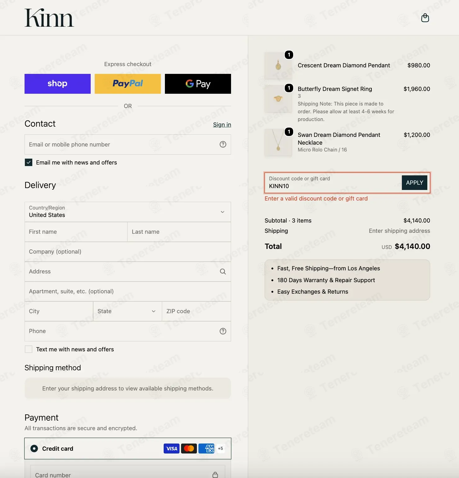Click the American Express icon

click(206, 449)
